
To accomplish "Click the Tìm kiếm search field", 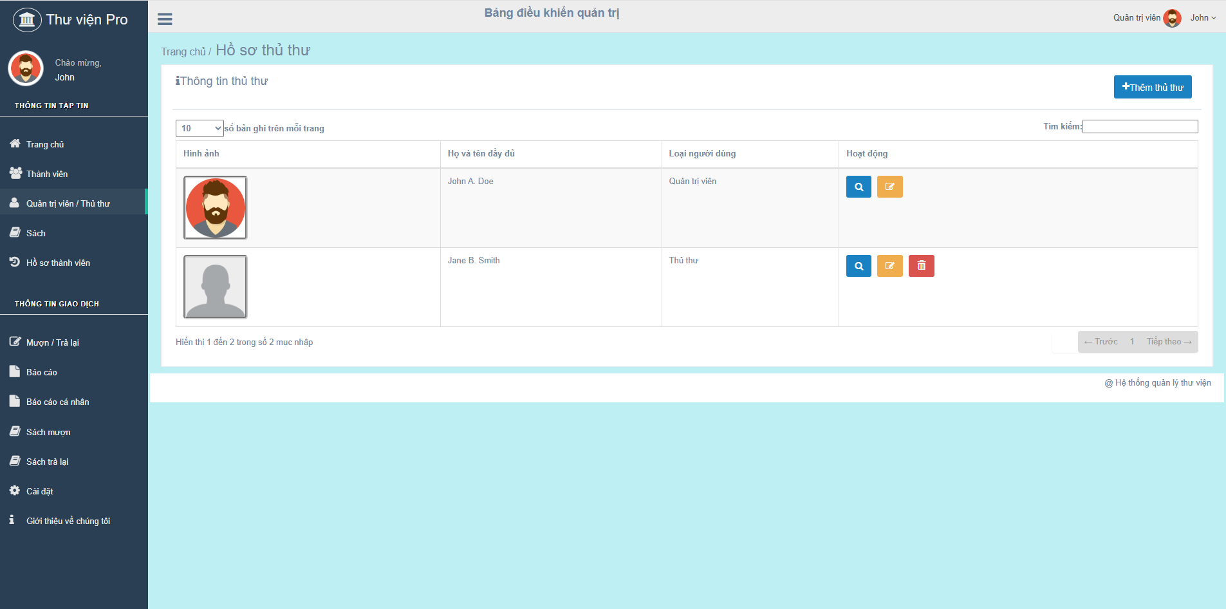I will (x=1140, y=127).
